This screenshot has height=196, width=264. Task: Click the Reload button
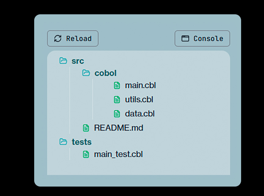click(73, 38)
